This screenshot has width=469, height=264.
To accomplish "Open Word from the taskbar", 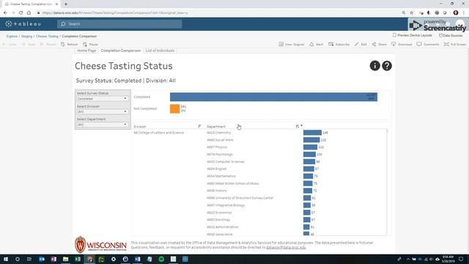I will (x=137, y=259).
